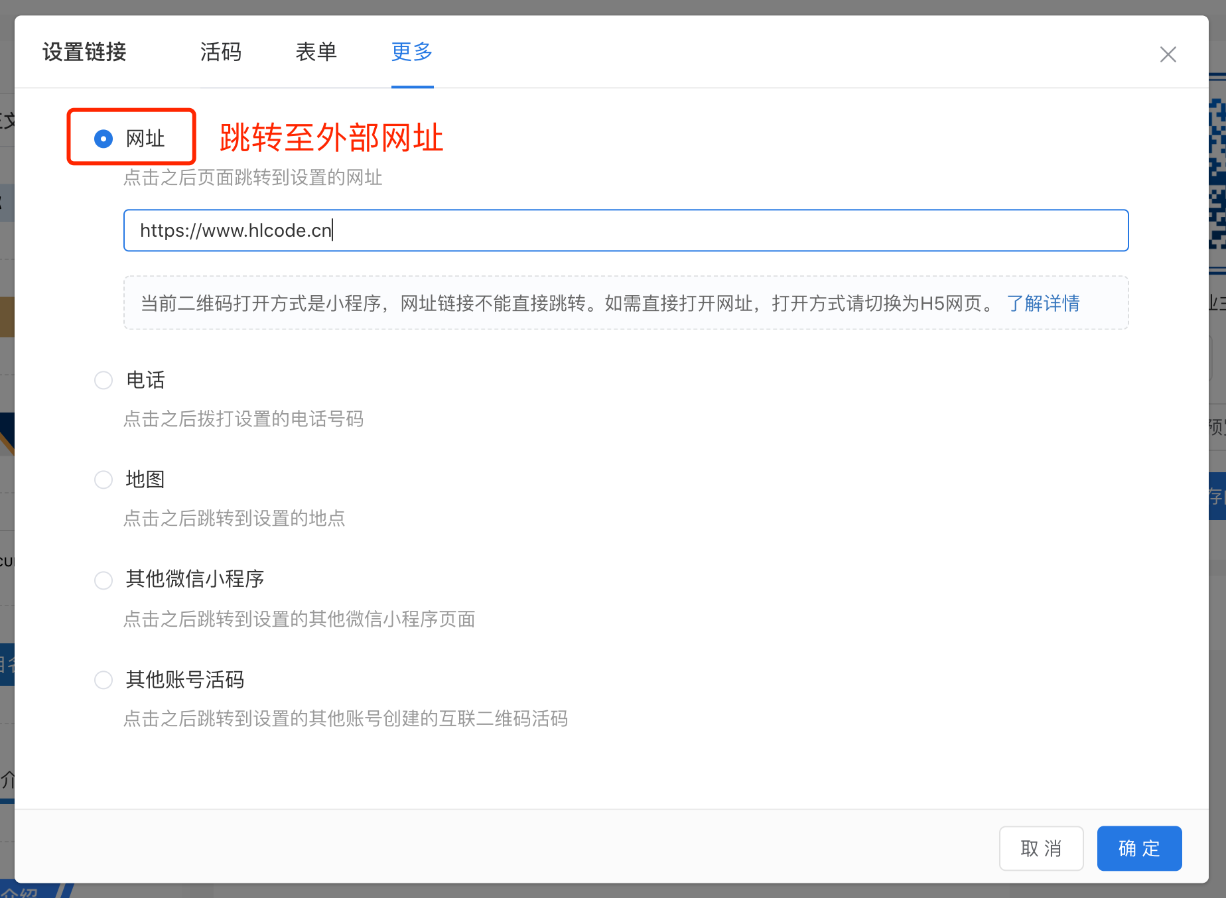
Task: Select the 网址 radio button
Action: (103, 139)
